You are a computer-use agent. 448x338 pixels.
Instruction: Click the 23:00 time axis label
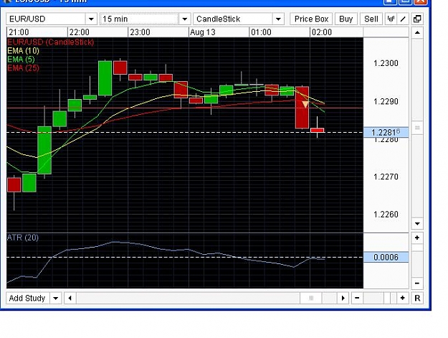(140, 32)
